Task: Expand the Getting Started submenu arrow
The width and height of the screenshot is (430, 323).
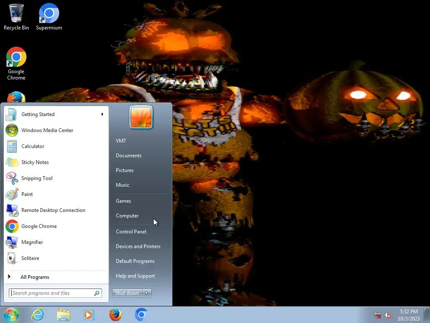Action: click(x=102, y=114)
